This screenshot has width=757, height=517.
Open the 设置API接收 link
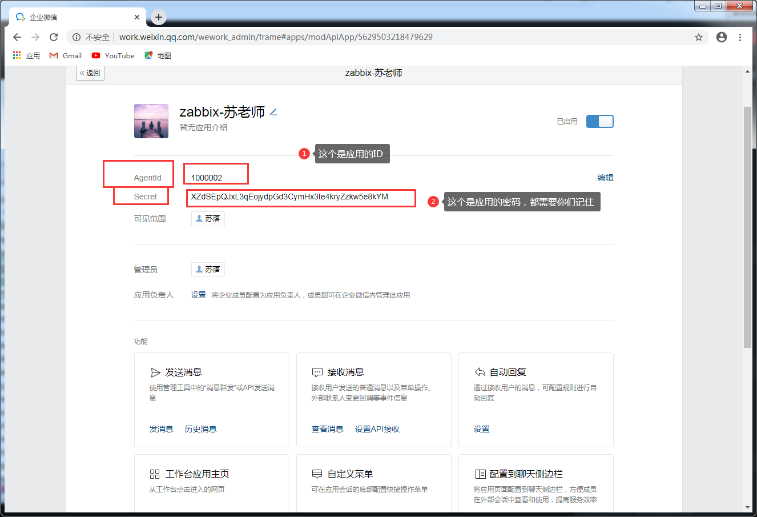tap(377, 429)
